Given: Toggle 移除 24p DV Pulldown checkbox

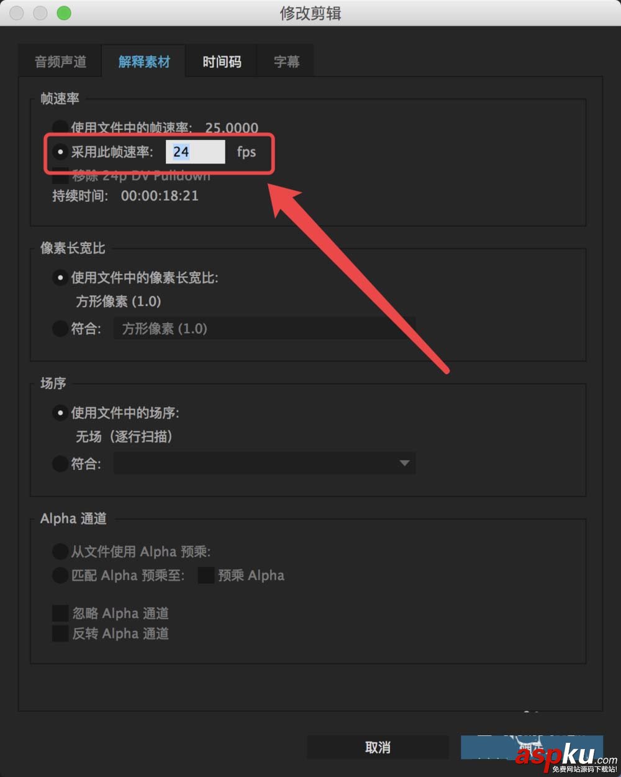Looking at the screenshot, I should (60, 175).
